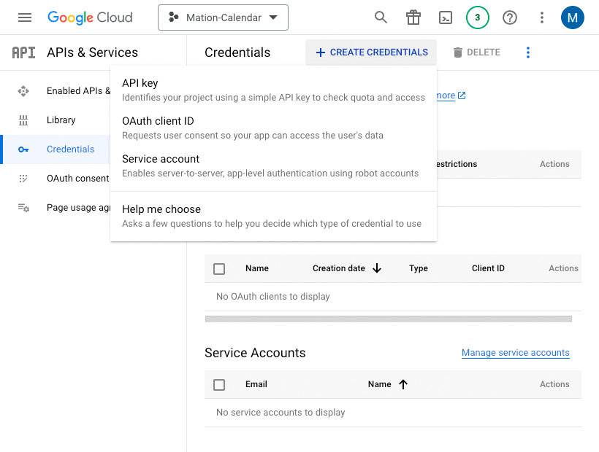
Task: Click the DELETE button
Action: click(477, 52)
